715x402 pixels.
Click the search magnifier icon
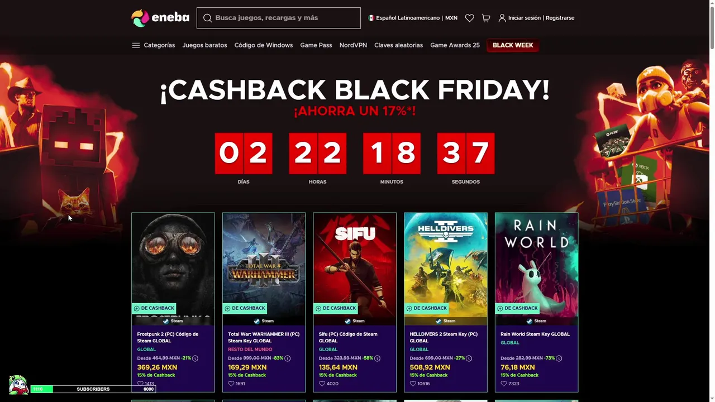(x=207, y=18)
